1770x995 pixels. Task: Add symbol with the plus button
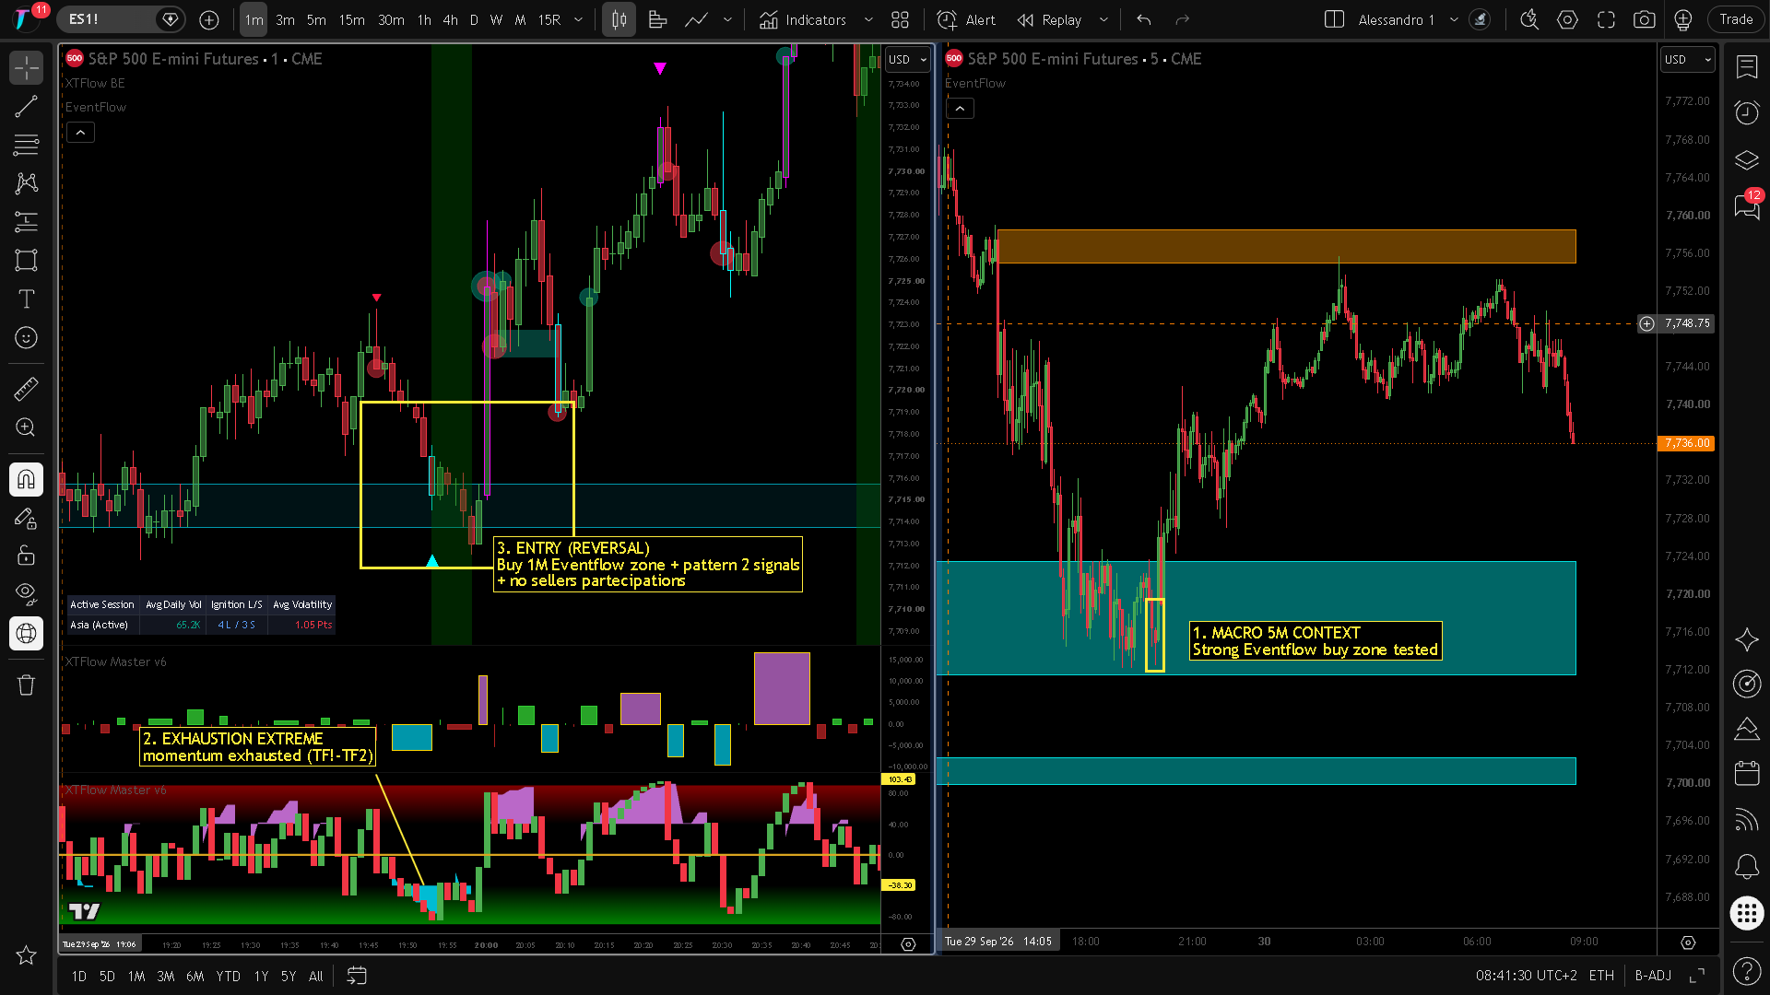coord(209,19)
